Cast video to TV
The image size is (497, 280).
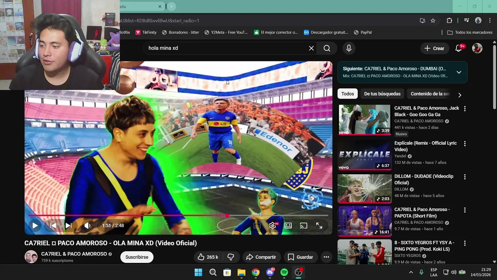(304, 226)
